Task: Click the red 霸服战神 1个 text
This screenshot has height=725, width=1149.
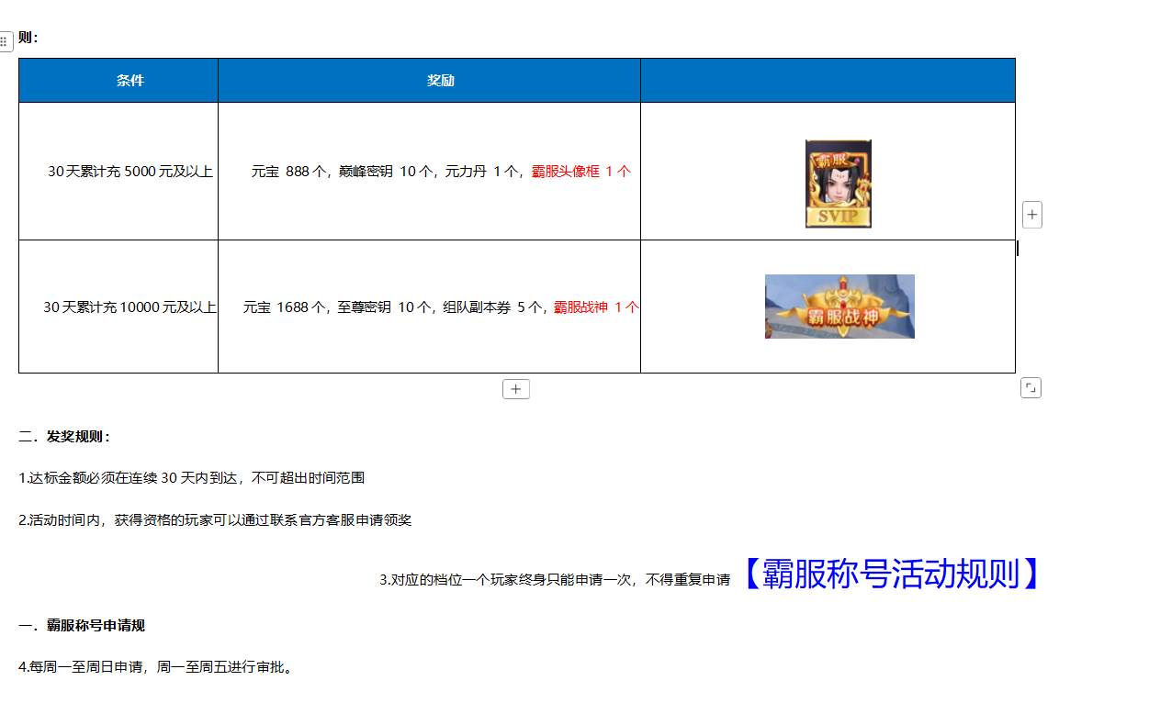Action: (x=595, y=307)
